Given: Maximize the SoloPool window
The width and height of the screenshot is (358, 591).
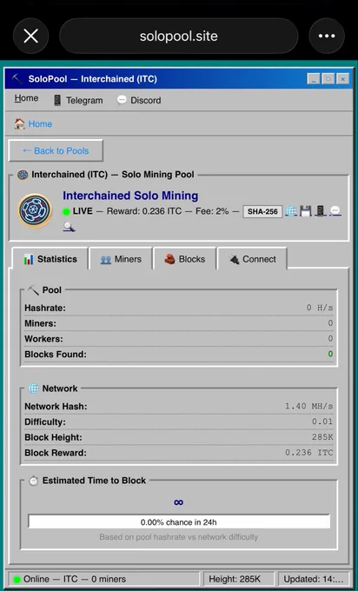Looking at the screenshot, I should point(328,79).
